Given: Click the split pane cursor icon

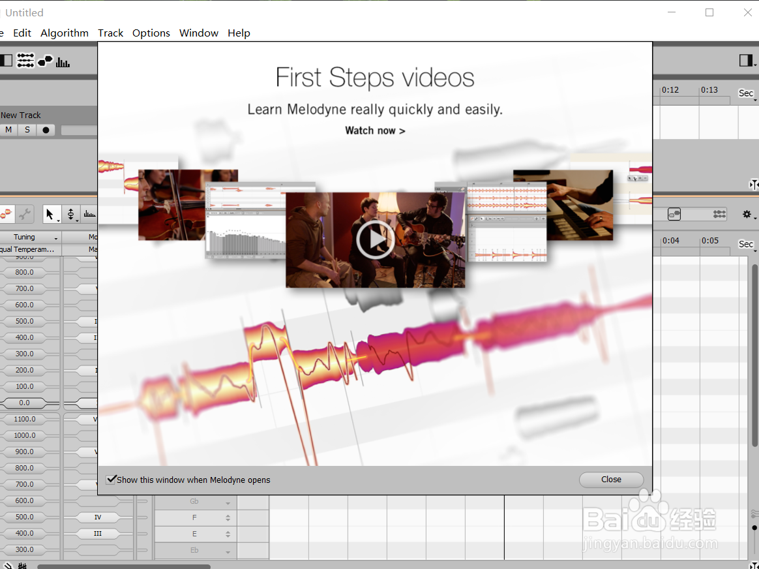Looking at the screenshot, I should click(x=754, y=185).
